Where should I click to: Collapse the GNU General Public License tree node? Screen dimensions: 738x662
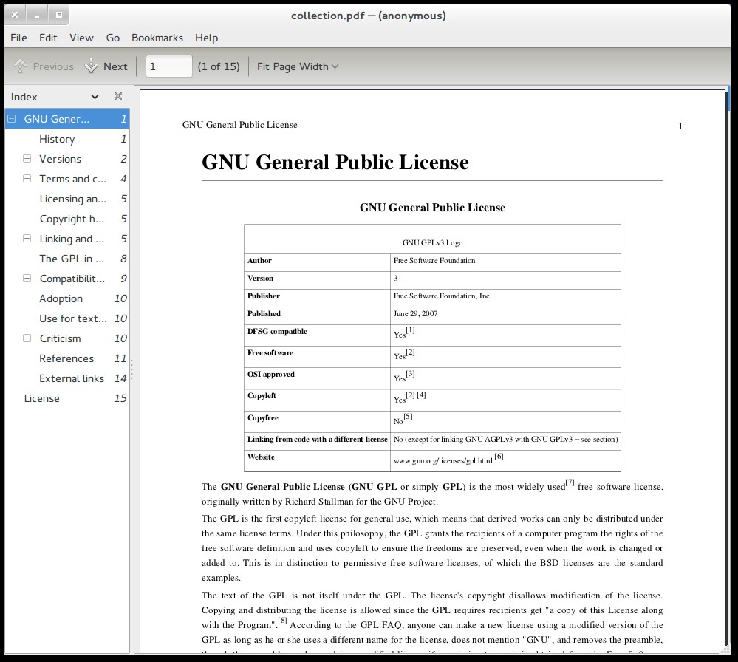coord(12,119)
